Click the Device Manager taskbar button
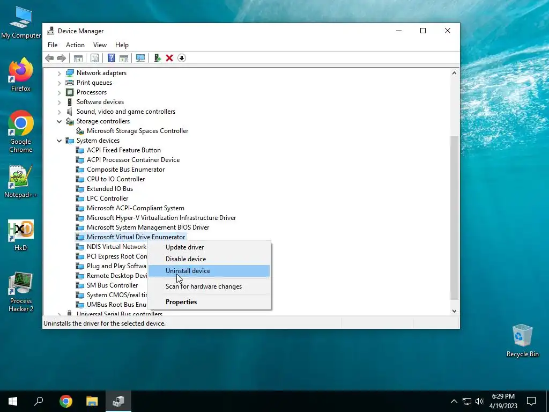The height and width of the screenshot is (412, 549). click(118, 401)
